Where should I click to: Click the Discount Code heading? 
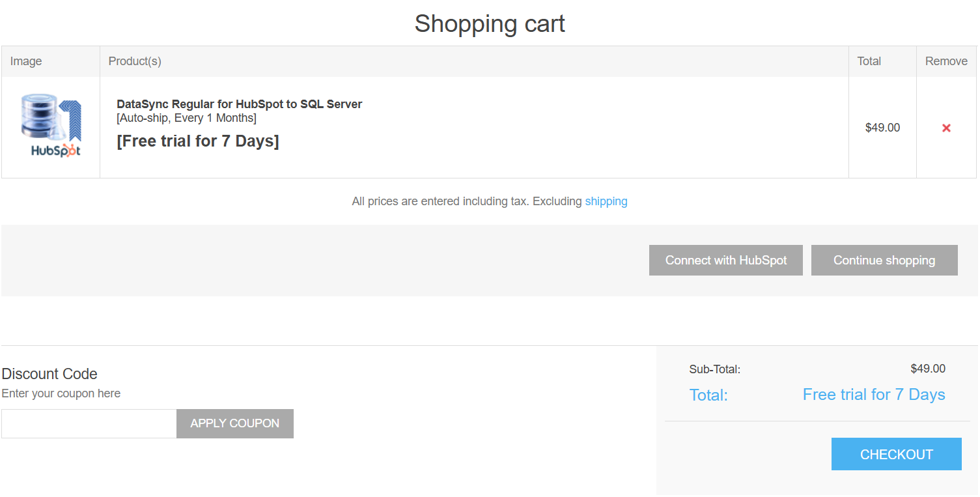tap(49, 374)
